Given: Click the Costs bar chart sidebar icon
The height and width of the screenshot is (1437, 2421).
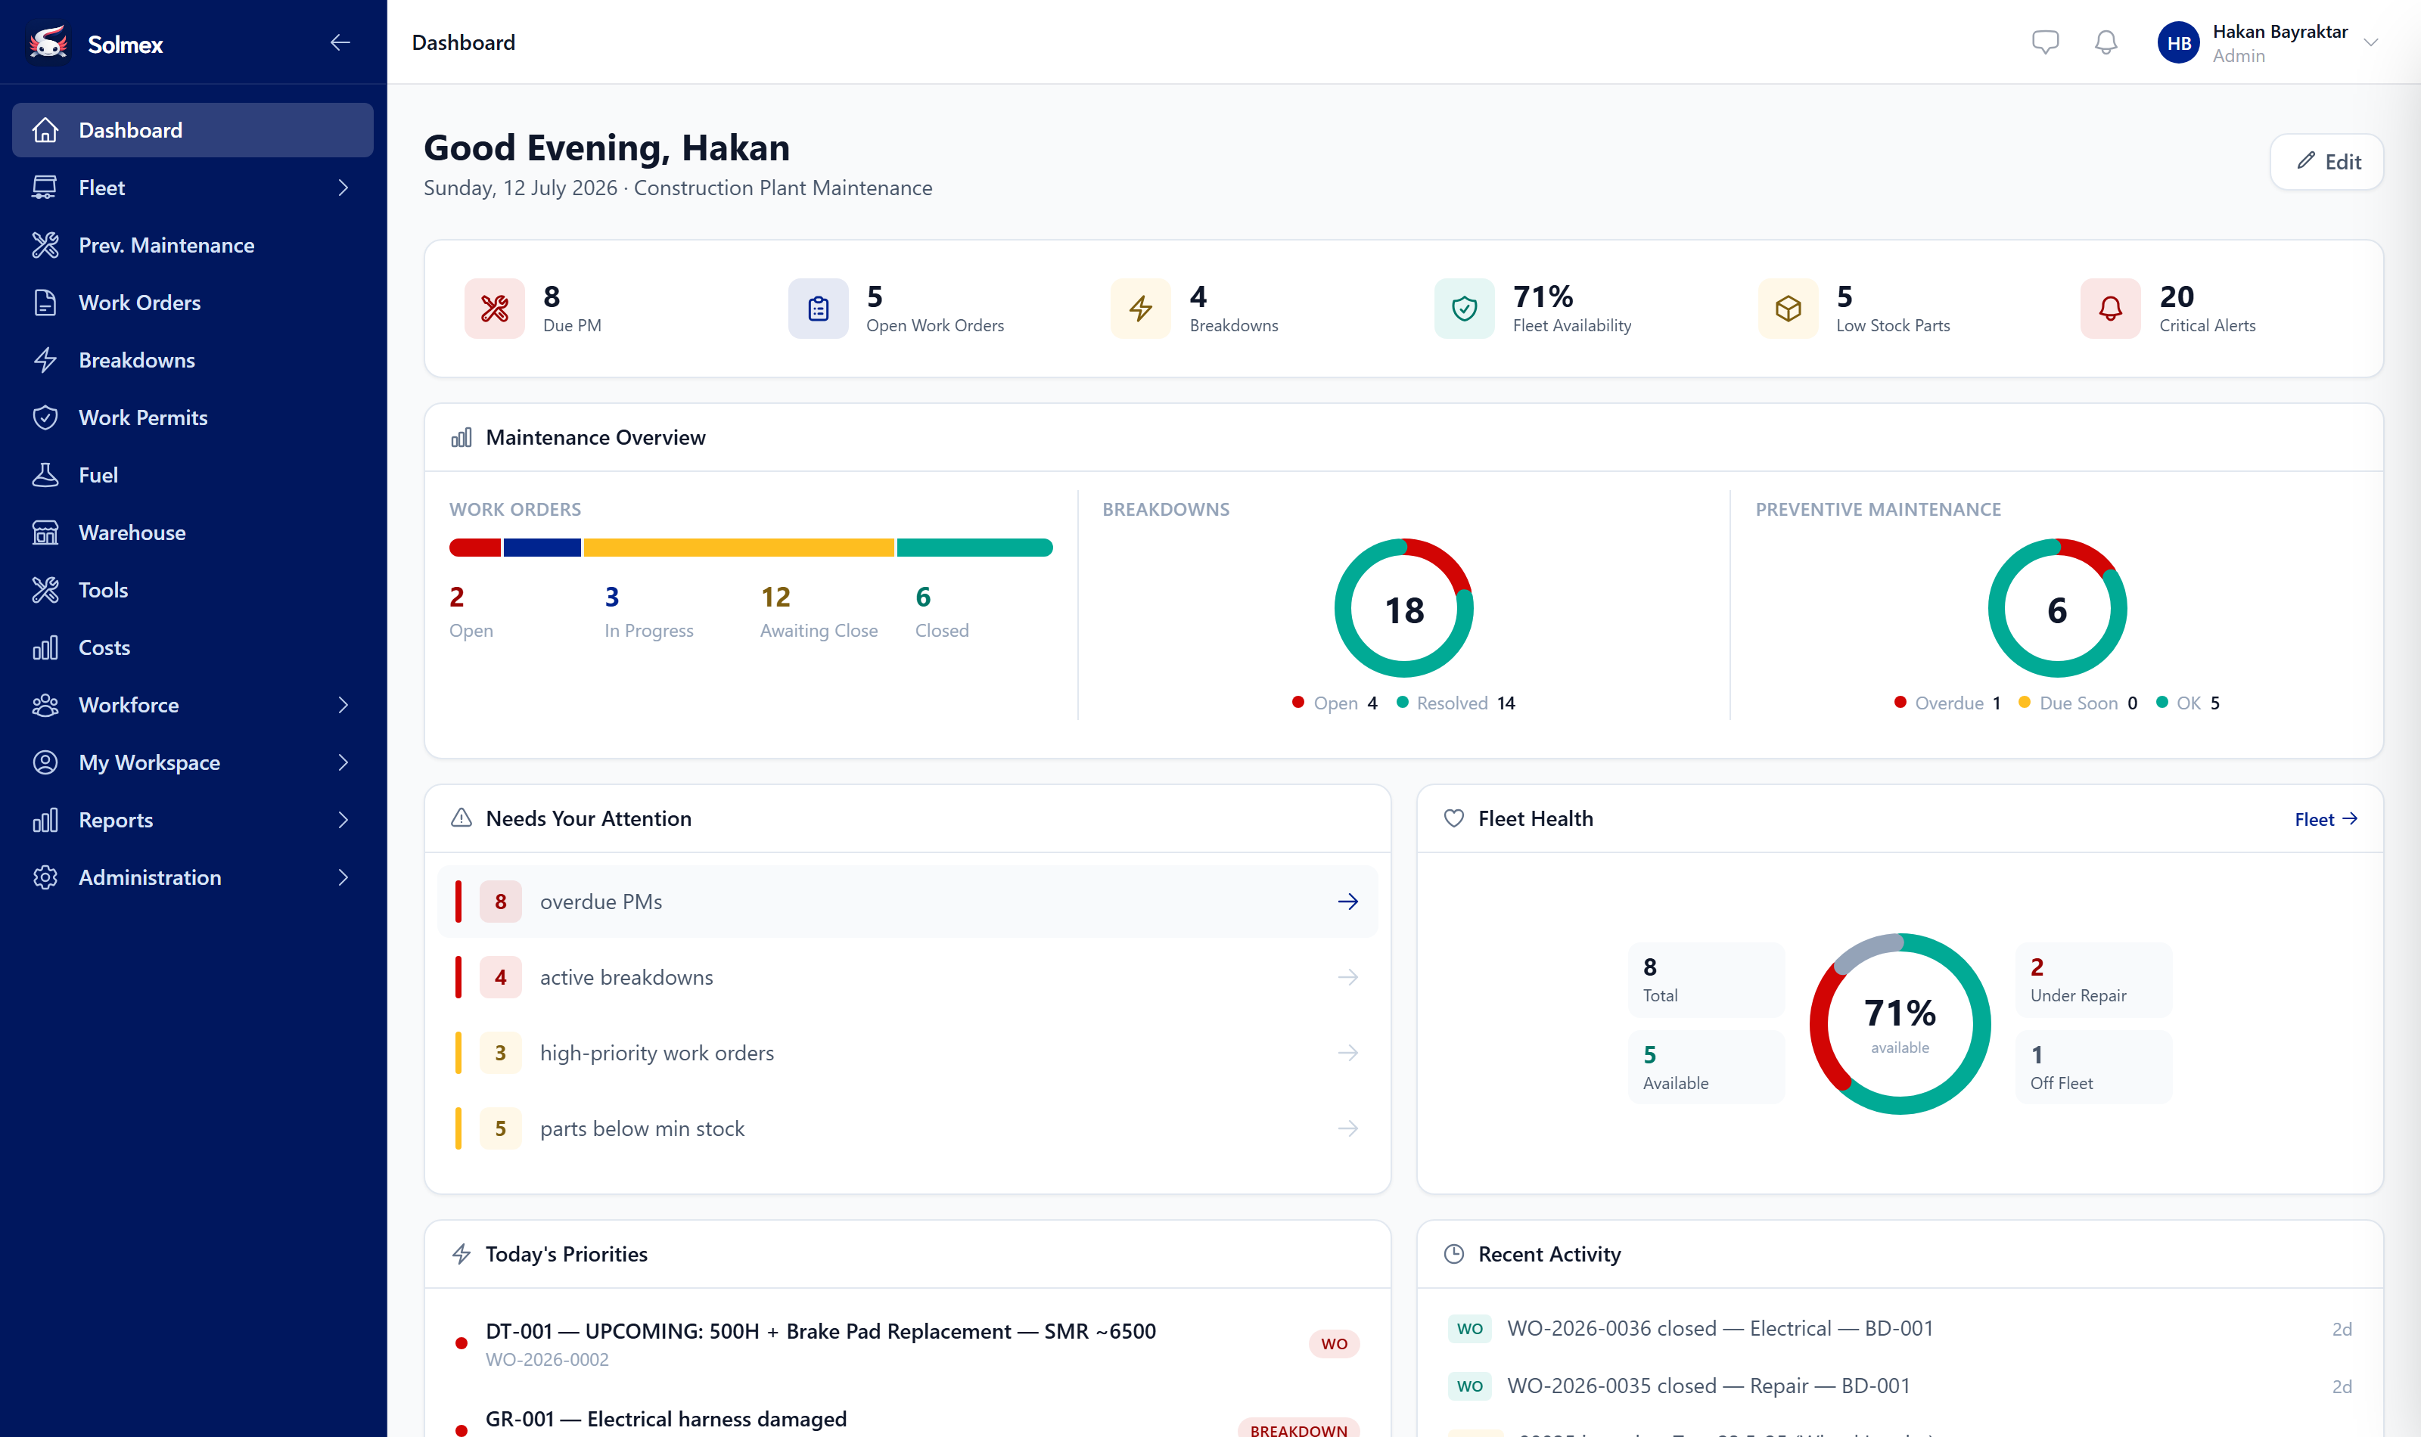Looking at the screenshot, I should click(x=45, y=647).
